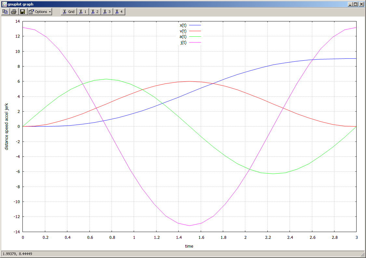The image size is (366, 258).
Task: Click the time axis label
Action: (x=189, y=246)
